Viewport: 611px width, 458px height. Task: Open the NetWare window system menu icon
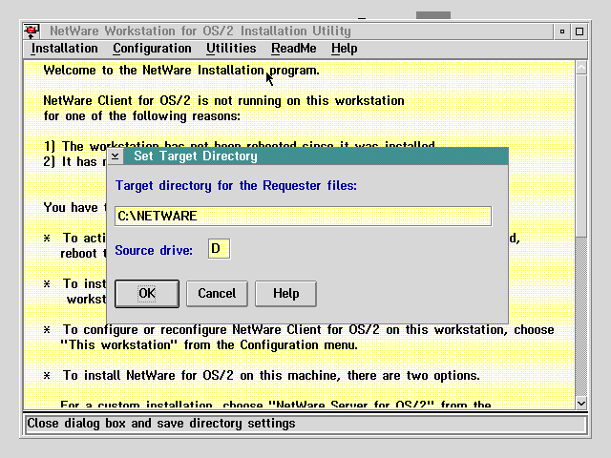point(32,31)
